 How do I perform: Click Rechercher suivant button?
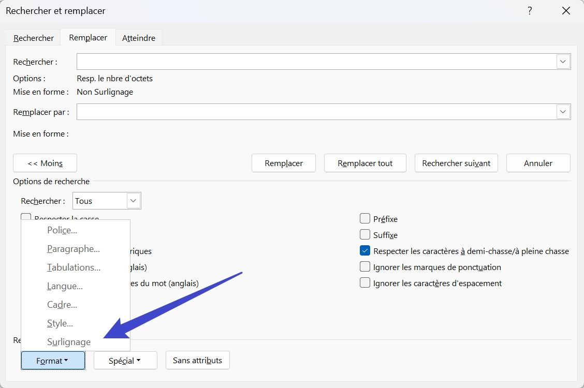(456, 163)
